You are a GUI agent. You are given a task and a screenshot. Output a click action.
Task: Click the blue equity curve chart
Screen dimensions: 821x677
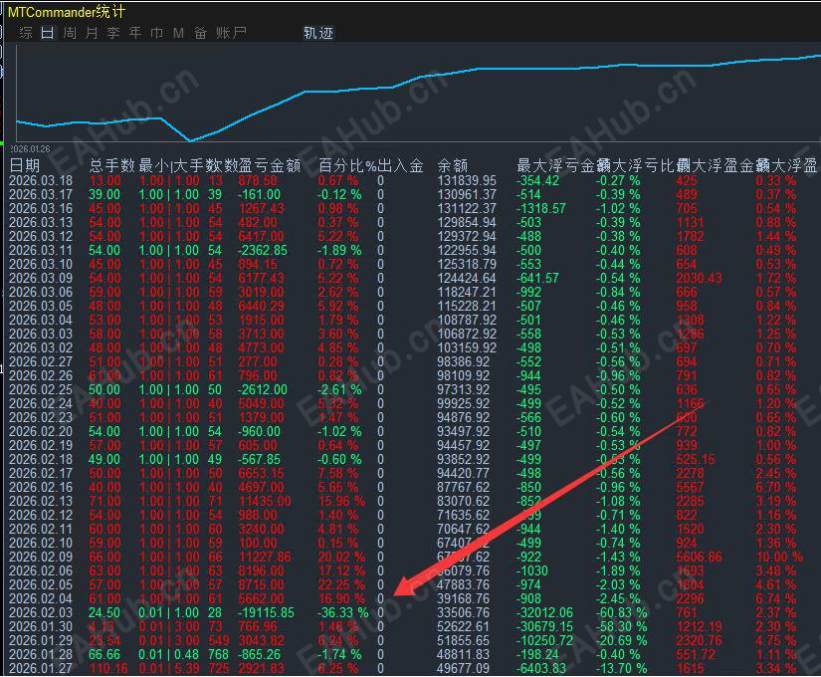(x=418, y=94)
